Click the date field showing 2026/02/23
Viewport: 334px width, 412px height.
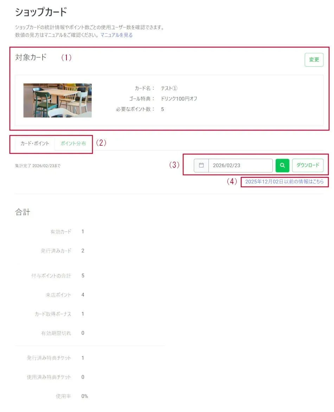[x=240, y=165]
